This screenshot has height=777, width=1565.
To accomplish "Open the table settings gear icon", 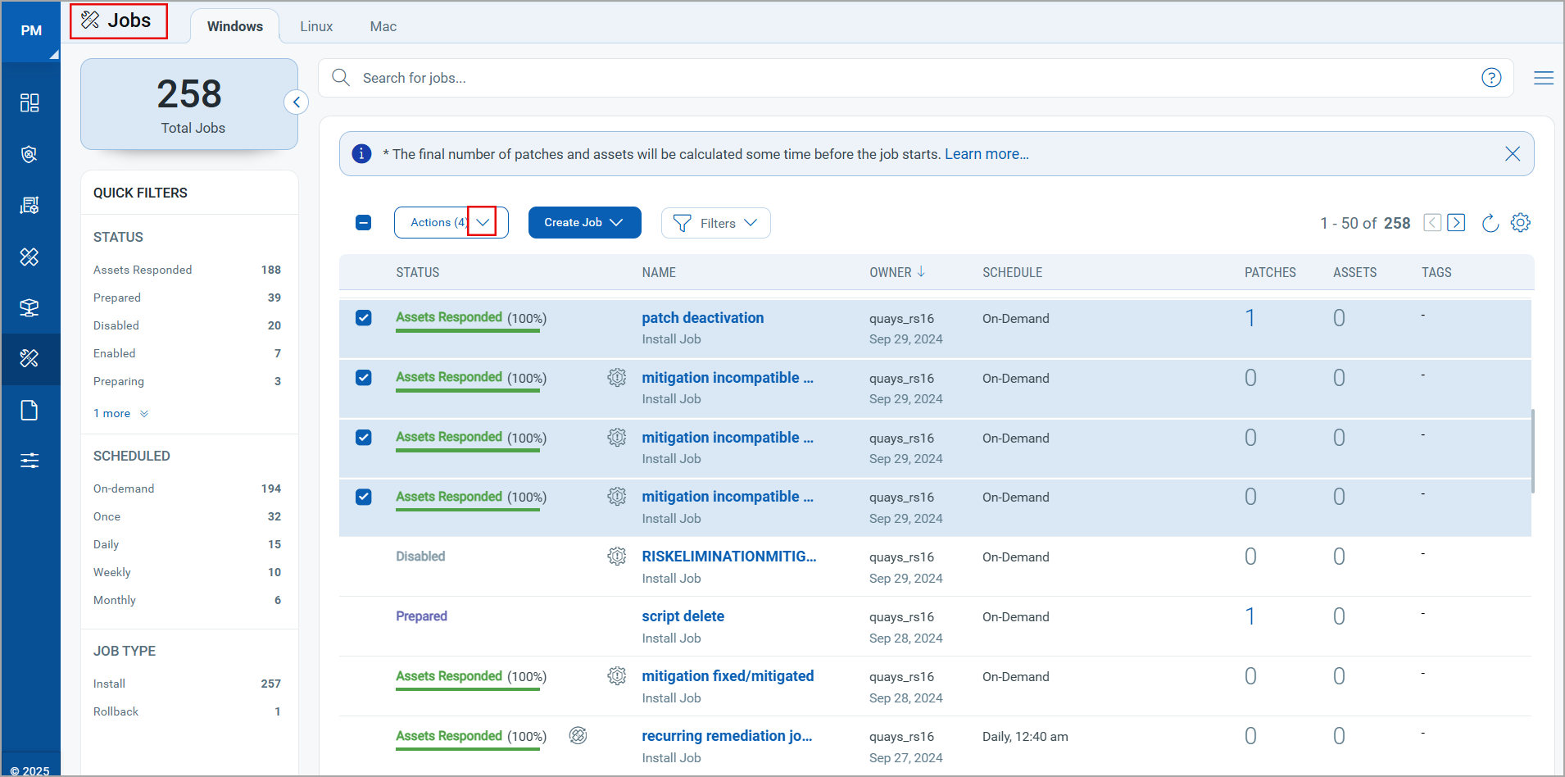I will (1521, 223).
